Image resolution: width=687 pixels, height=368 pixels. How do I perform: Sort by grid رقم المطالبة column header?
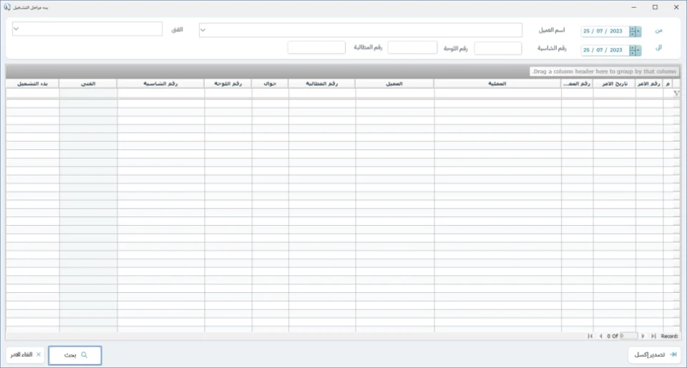322,84
